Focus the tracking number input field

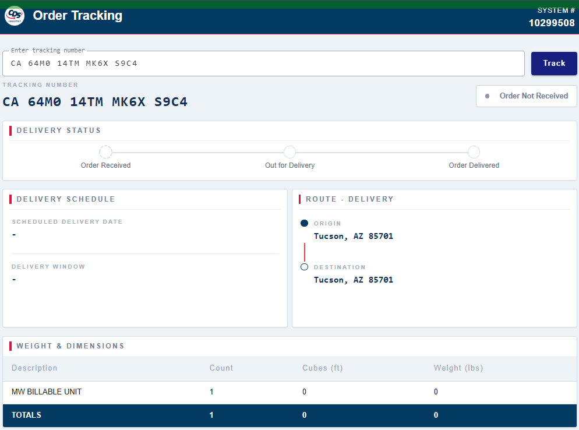pos(263,64)
